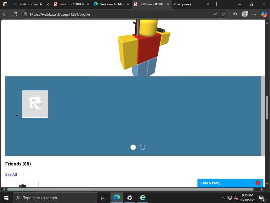Click the scroll down arrow of page scrollbar
The height and width of the screenshot is (203, 270).
[267, 184]
